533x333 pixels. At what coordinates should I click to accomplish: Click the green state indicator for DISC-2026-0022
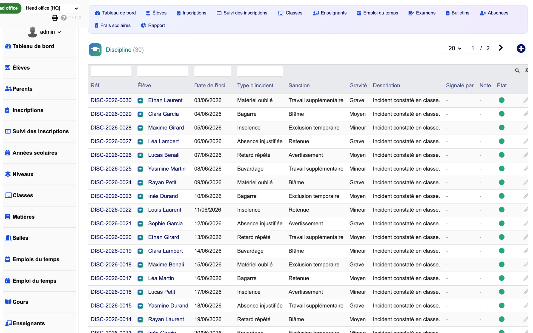(x=502, y=210)
